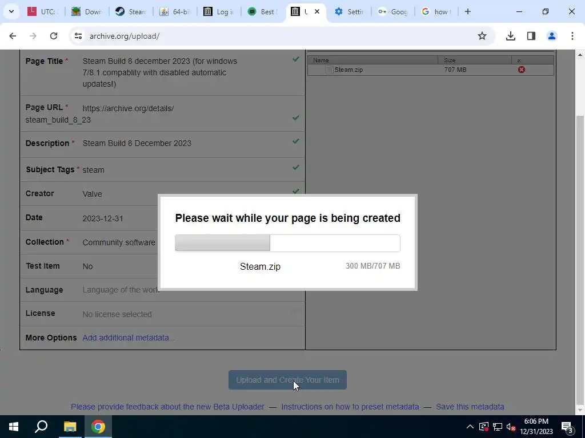Switch to the Best browser tab
Image resolution: width=585 pixels, height=438 pixels.
(x=263, y=11)
